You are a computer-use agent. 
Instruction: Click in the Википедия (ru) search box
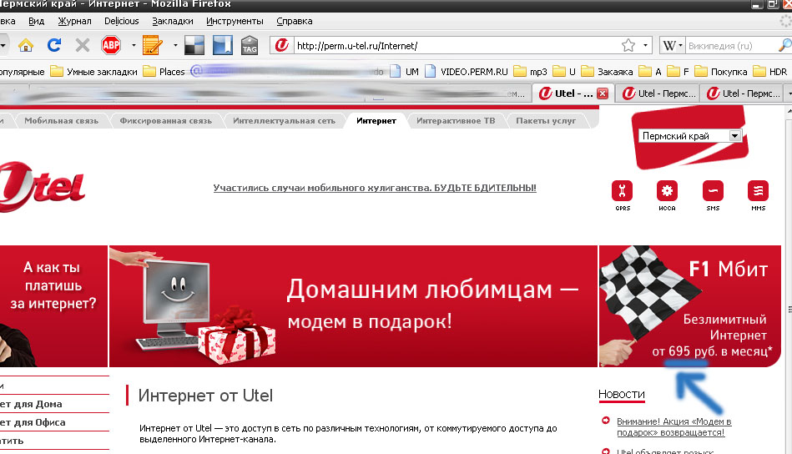pyautogui.click(x=731, y=45)
